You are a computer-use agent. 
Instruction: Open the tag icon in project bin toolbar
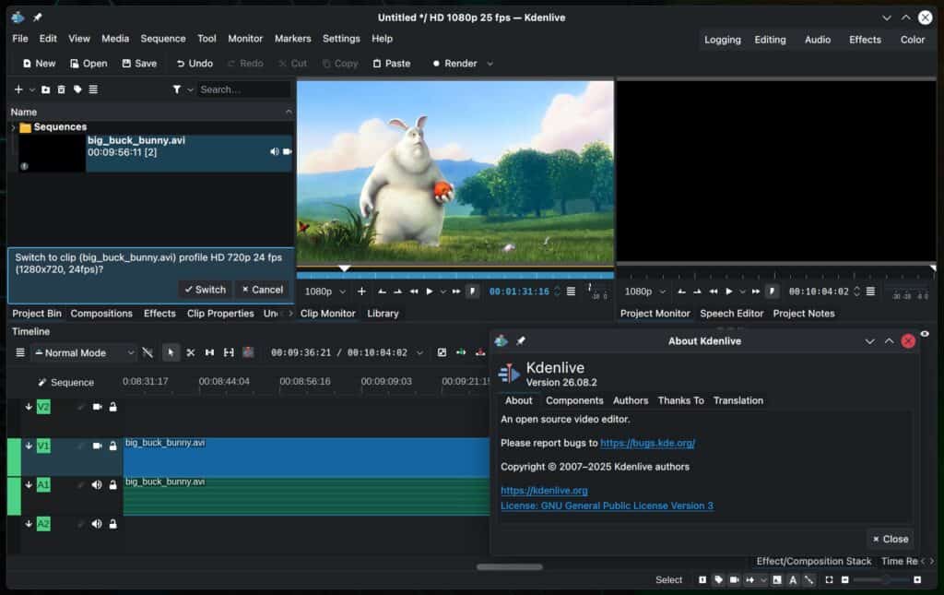(x=77, y=89)
